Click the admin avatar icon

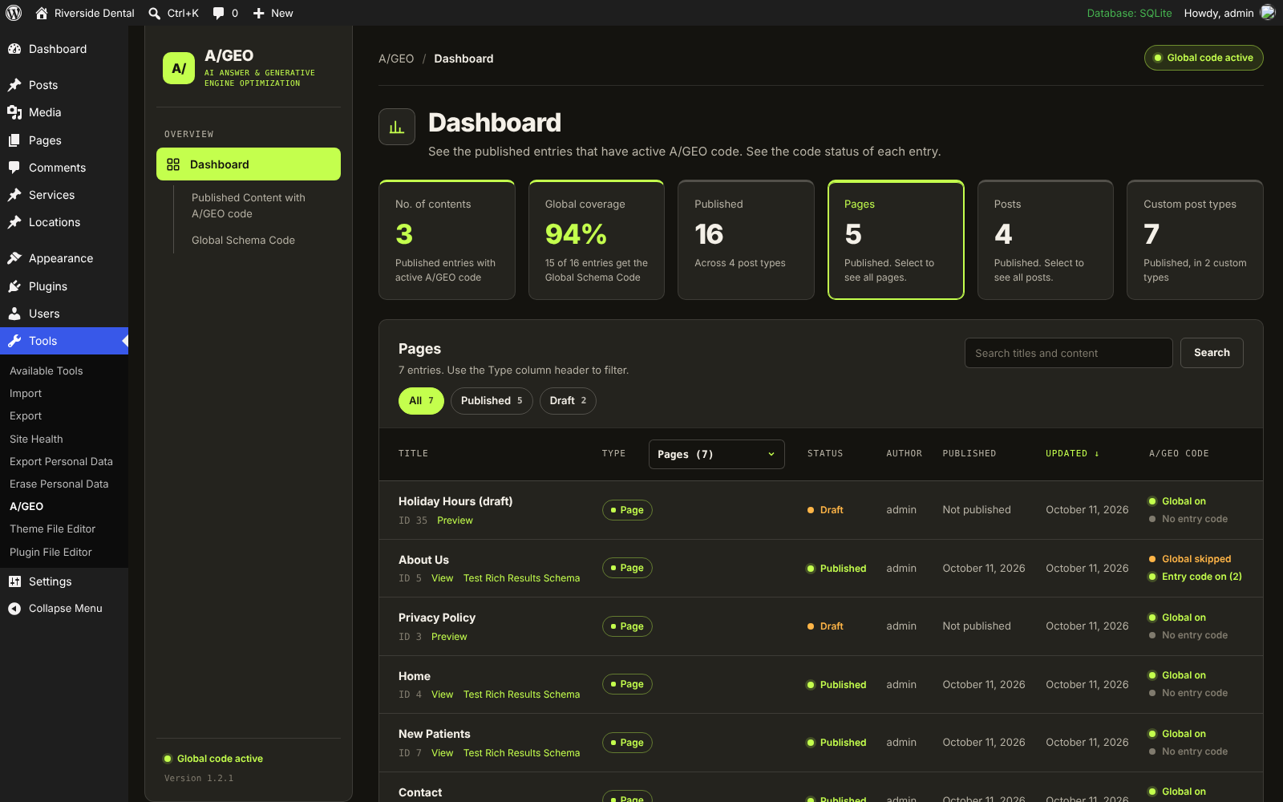(x=1268, y=12)
